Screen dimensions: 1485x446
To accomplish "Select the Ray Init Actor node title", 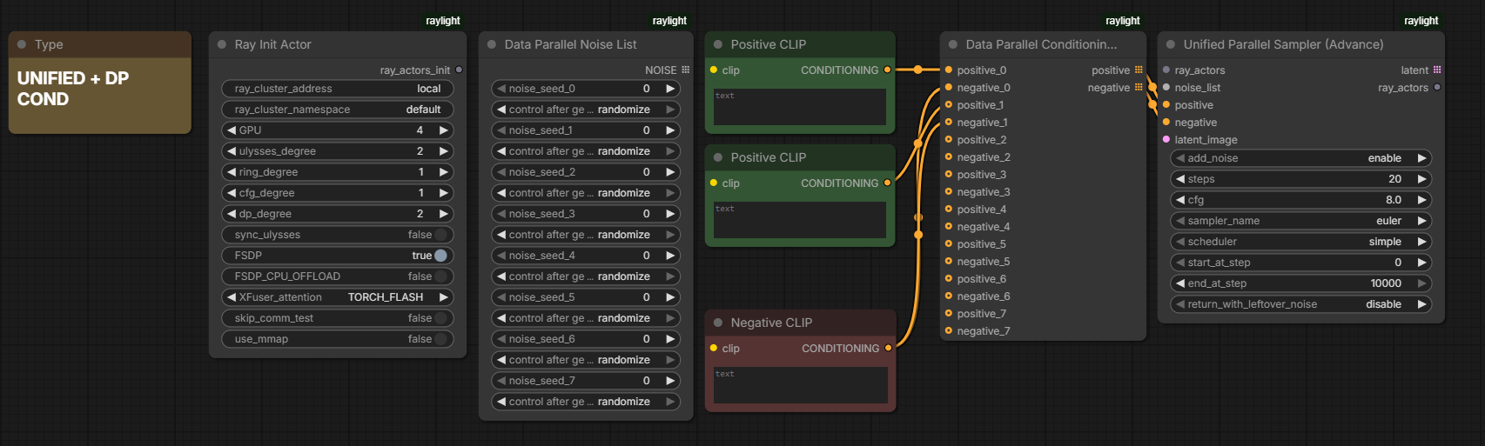I will pyautogui.click(x=272, y=44).
